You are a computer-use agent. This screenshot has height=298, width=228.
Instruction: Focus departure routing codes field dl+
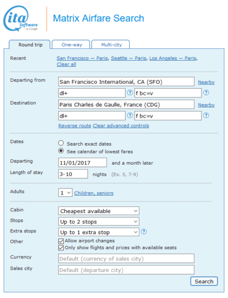(x=92, y=93)
